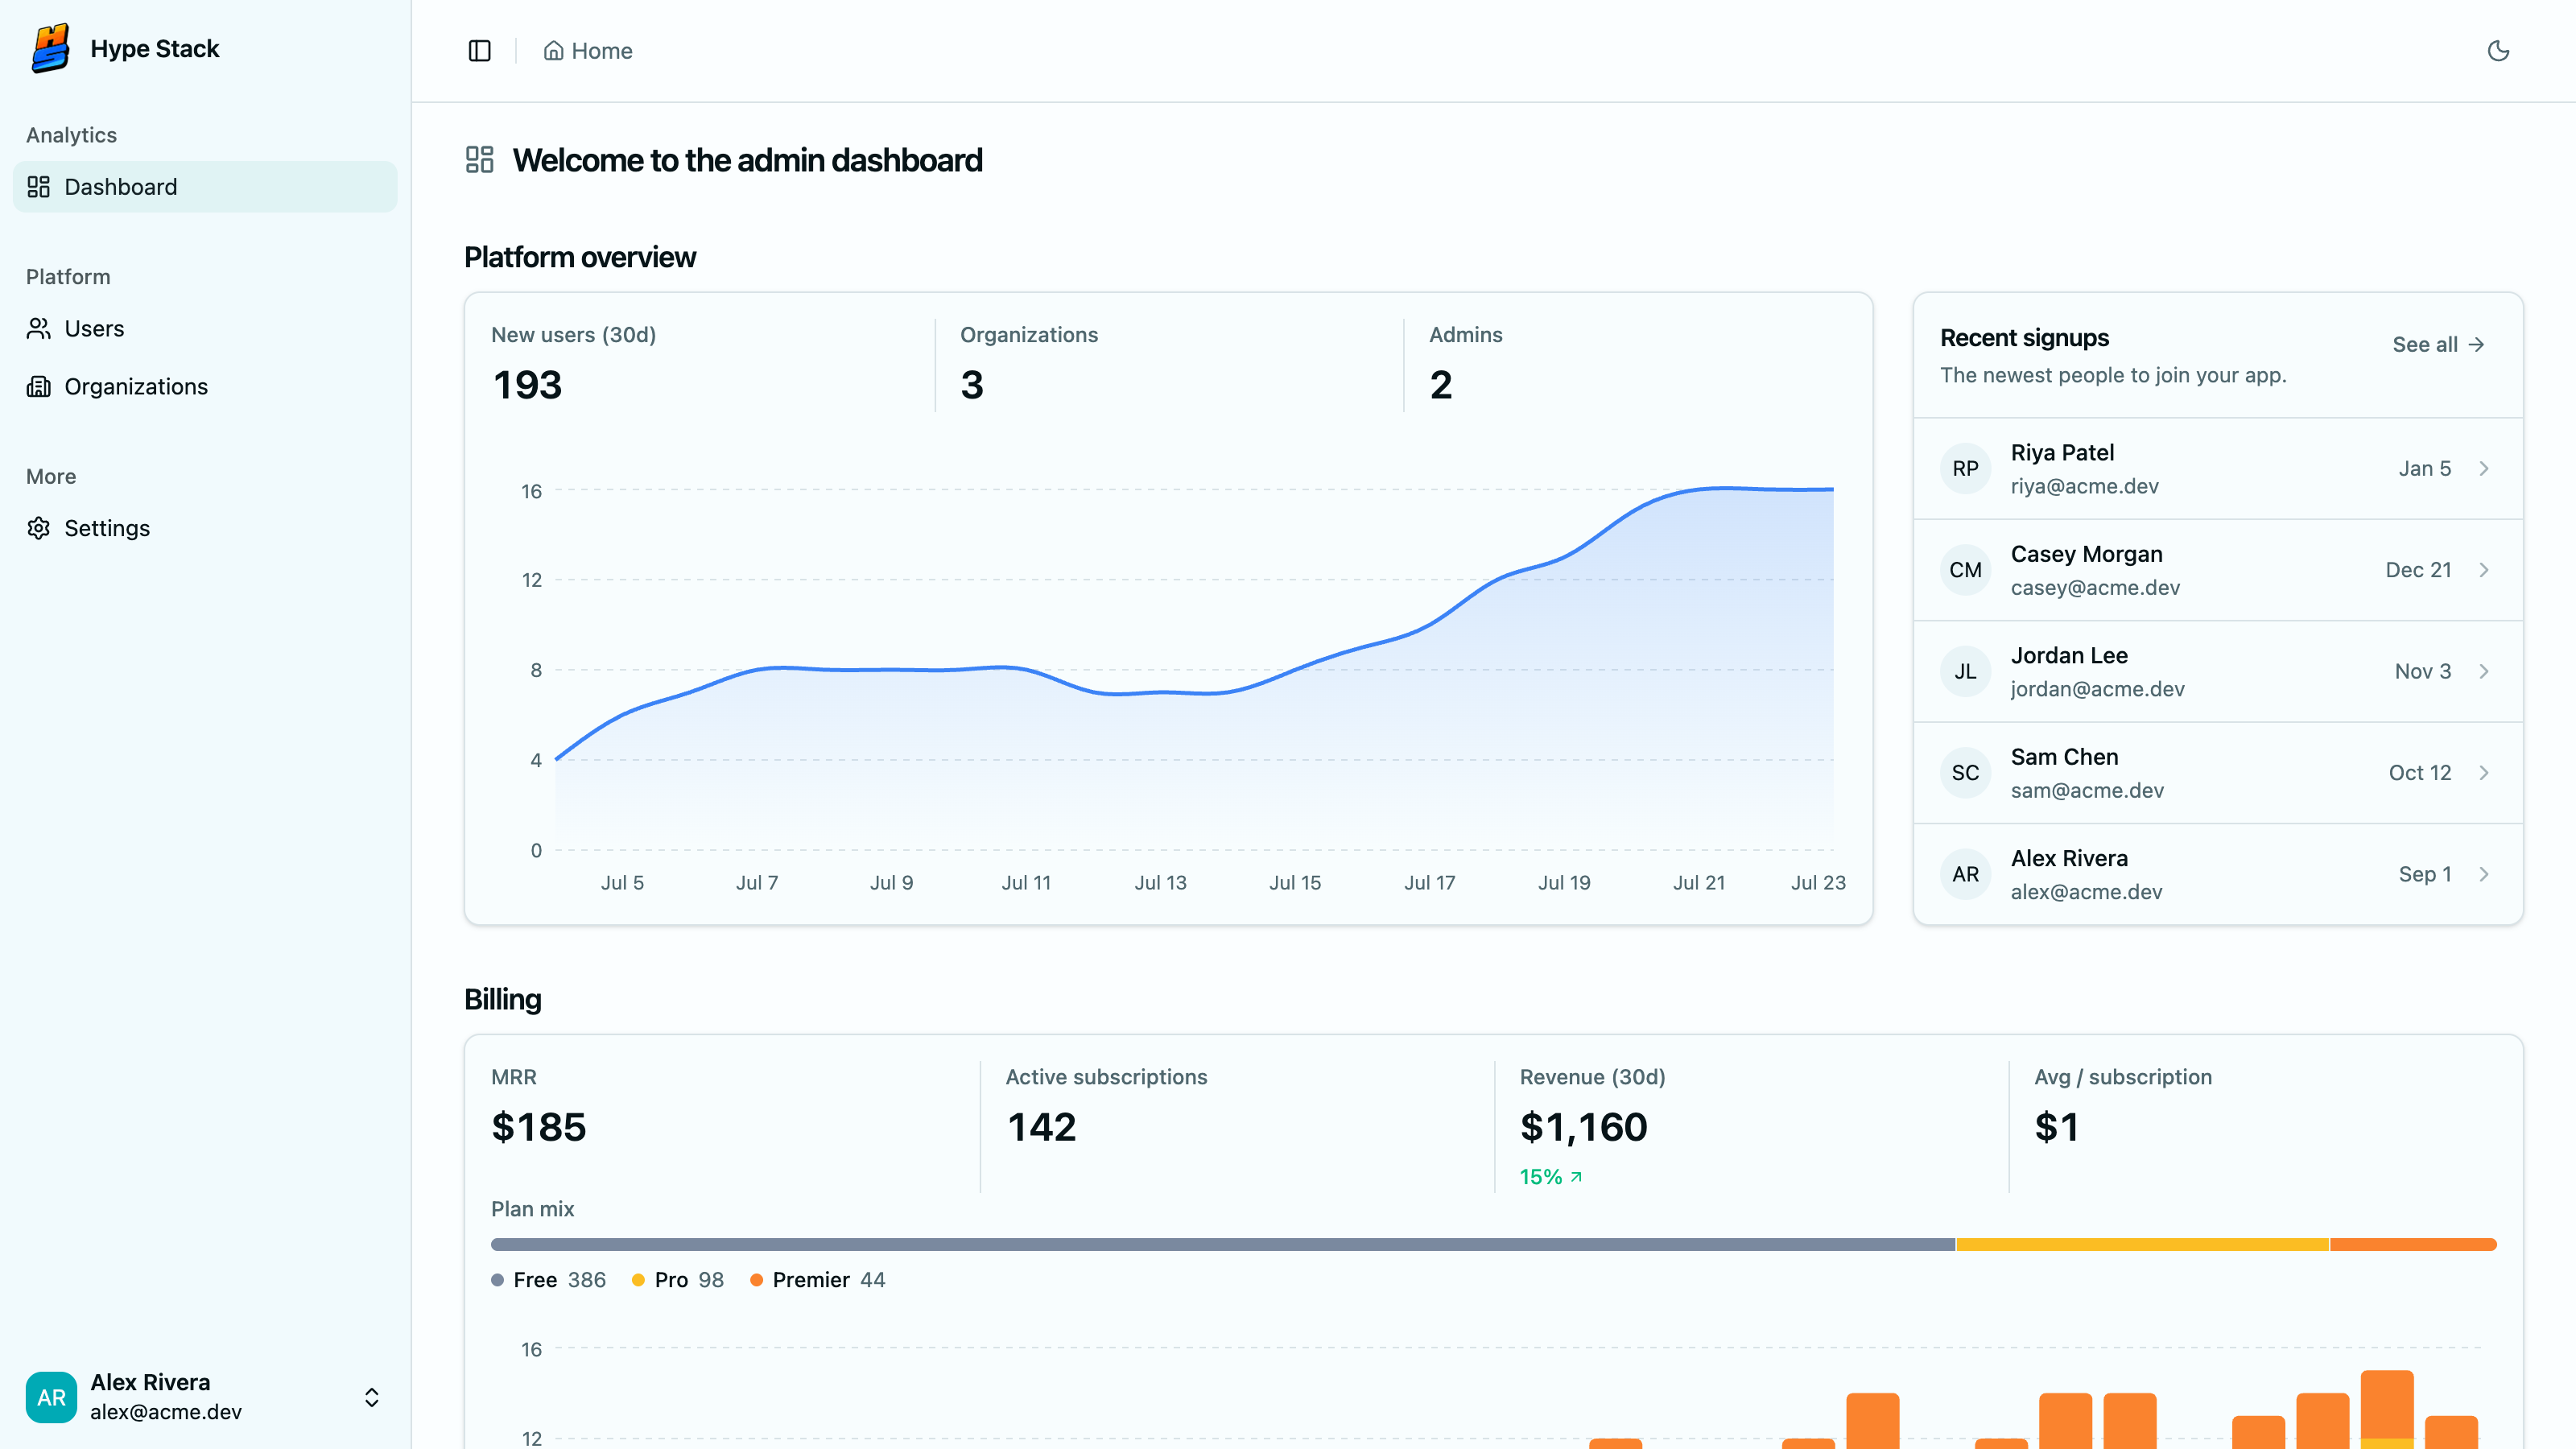Click the orange Premier segment of plan mix bar

pyautogui.click(x=2413, y=1245)
